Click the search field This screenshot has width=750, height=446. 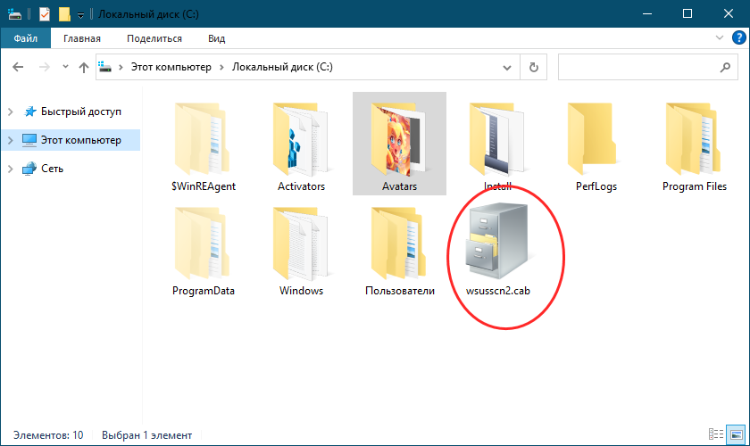click(647, 68)
